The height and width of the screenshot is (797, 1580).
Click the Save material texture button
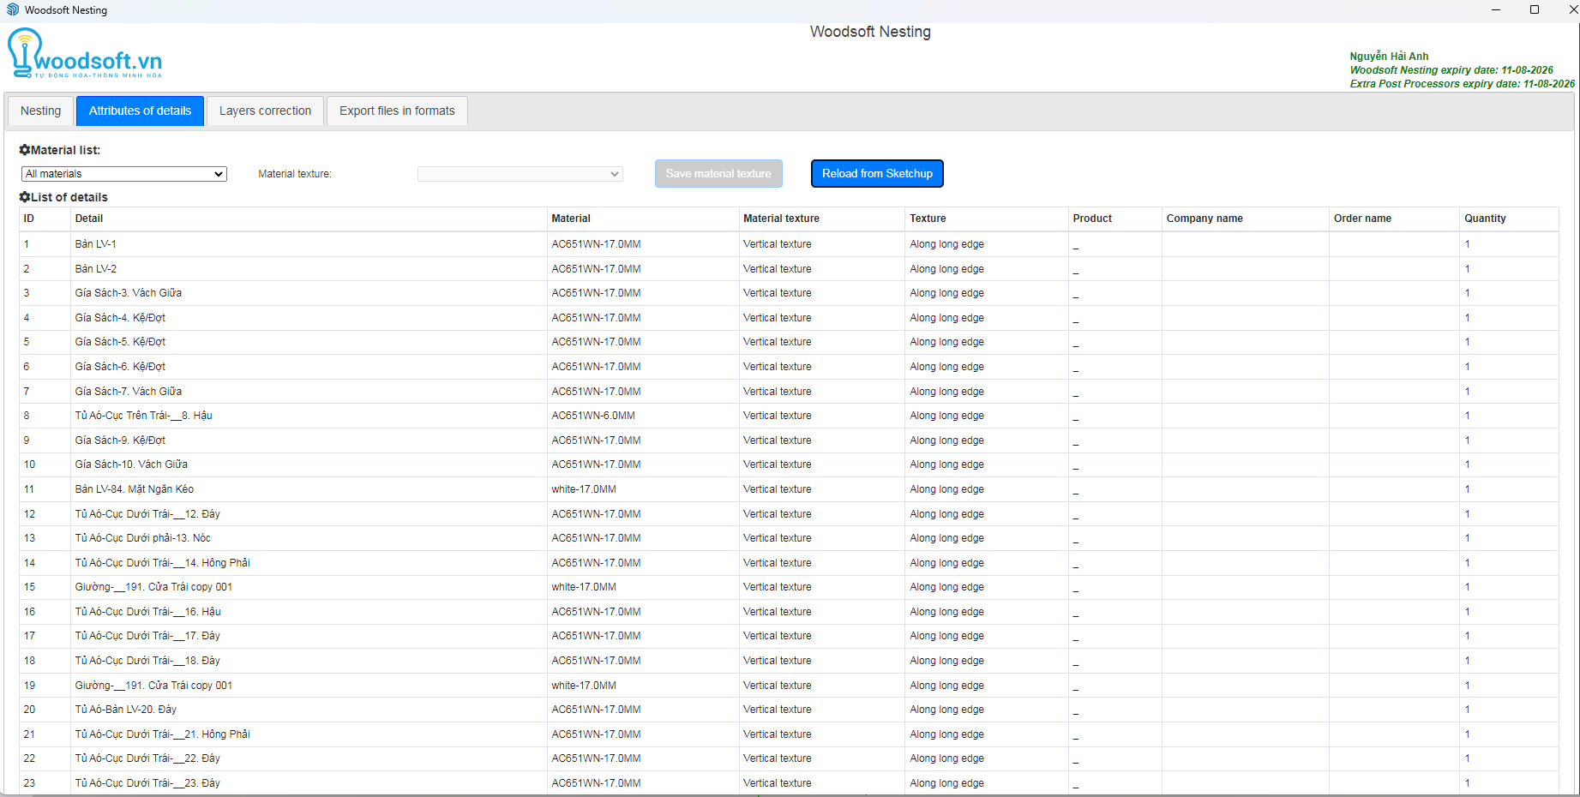click(x=718, y=174)
